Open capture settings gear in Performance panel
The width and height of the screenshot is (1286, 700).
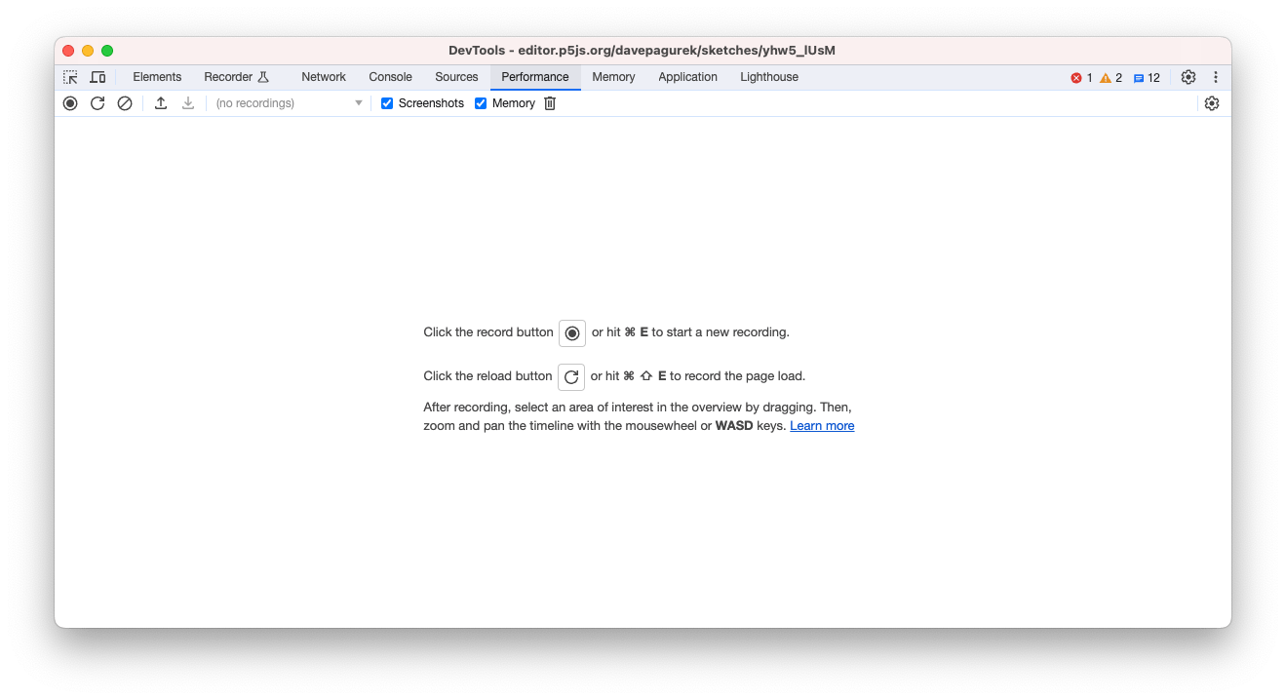[1211, 102]
